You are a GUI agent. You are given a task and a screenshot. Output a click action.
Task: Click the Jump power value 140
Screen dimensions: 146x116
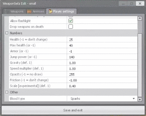[x=72, y=57]
